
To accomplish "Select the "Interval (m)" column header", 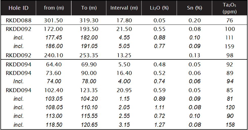I will pyautogui.click(x=124, y=8).
